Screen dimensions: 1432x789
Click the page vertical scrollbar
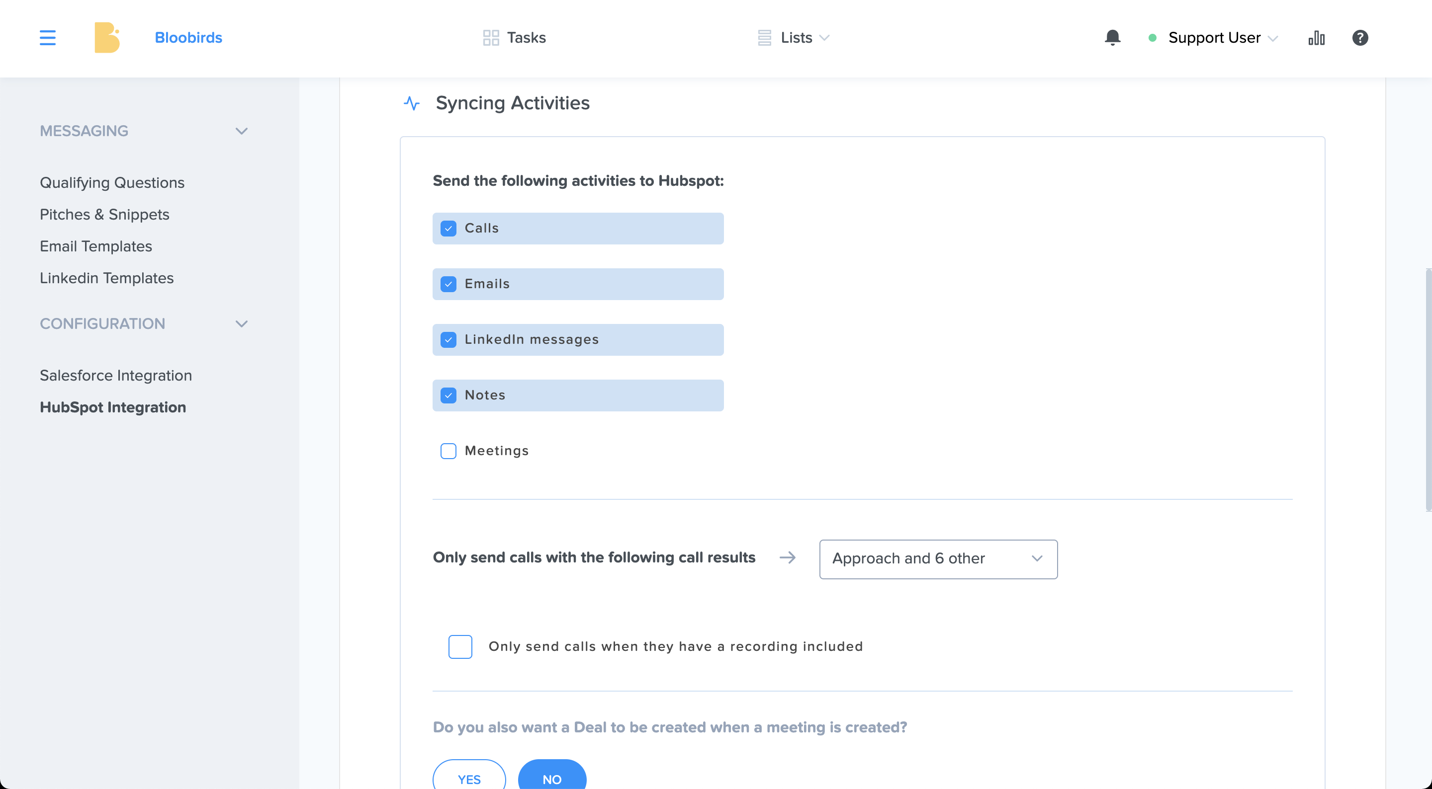point(1428,390)
